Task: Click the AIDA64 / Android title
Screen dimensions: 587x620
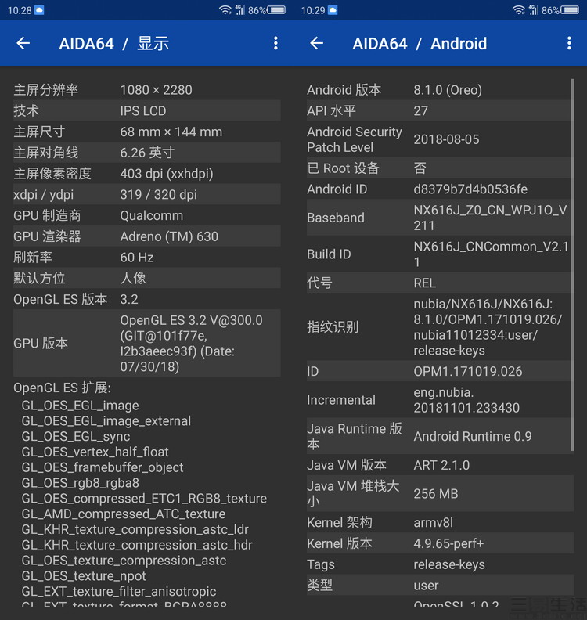Action: [420, 44]
